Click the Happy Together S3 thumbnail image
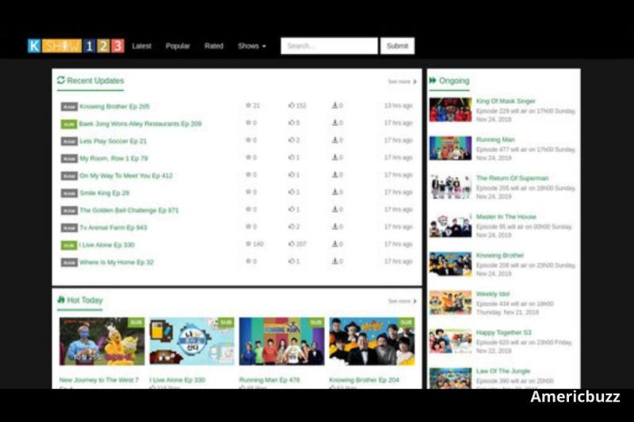Screen dimensions: 634x422 point(450,341)
